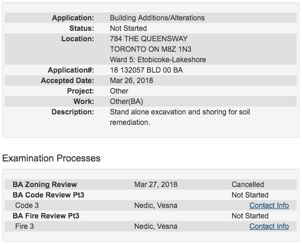This screenshot has height=244, width=302.
Task: Click the Cancelled status for Zoning Review
Action: click(x=248, y=184)
